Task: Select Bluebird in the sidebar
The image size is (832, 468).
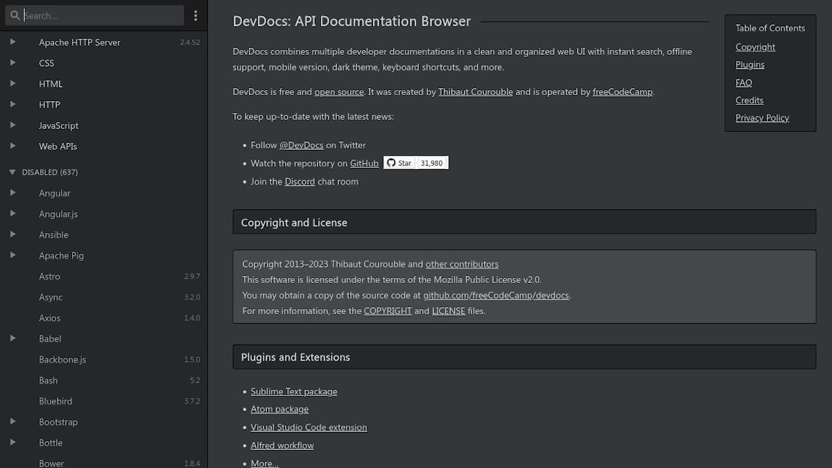Action: pos(103,401)
